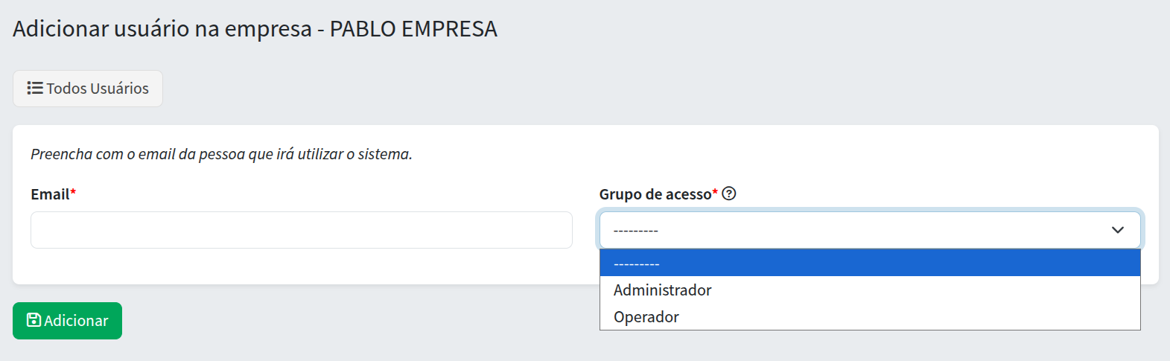Select the Administrador option
Viewport: 1170px width, 361px height.
tap(662, 290)
